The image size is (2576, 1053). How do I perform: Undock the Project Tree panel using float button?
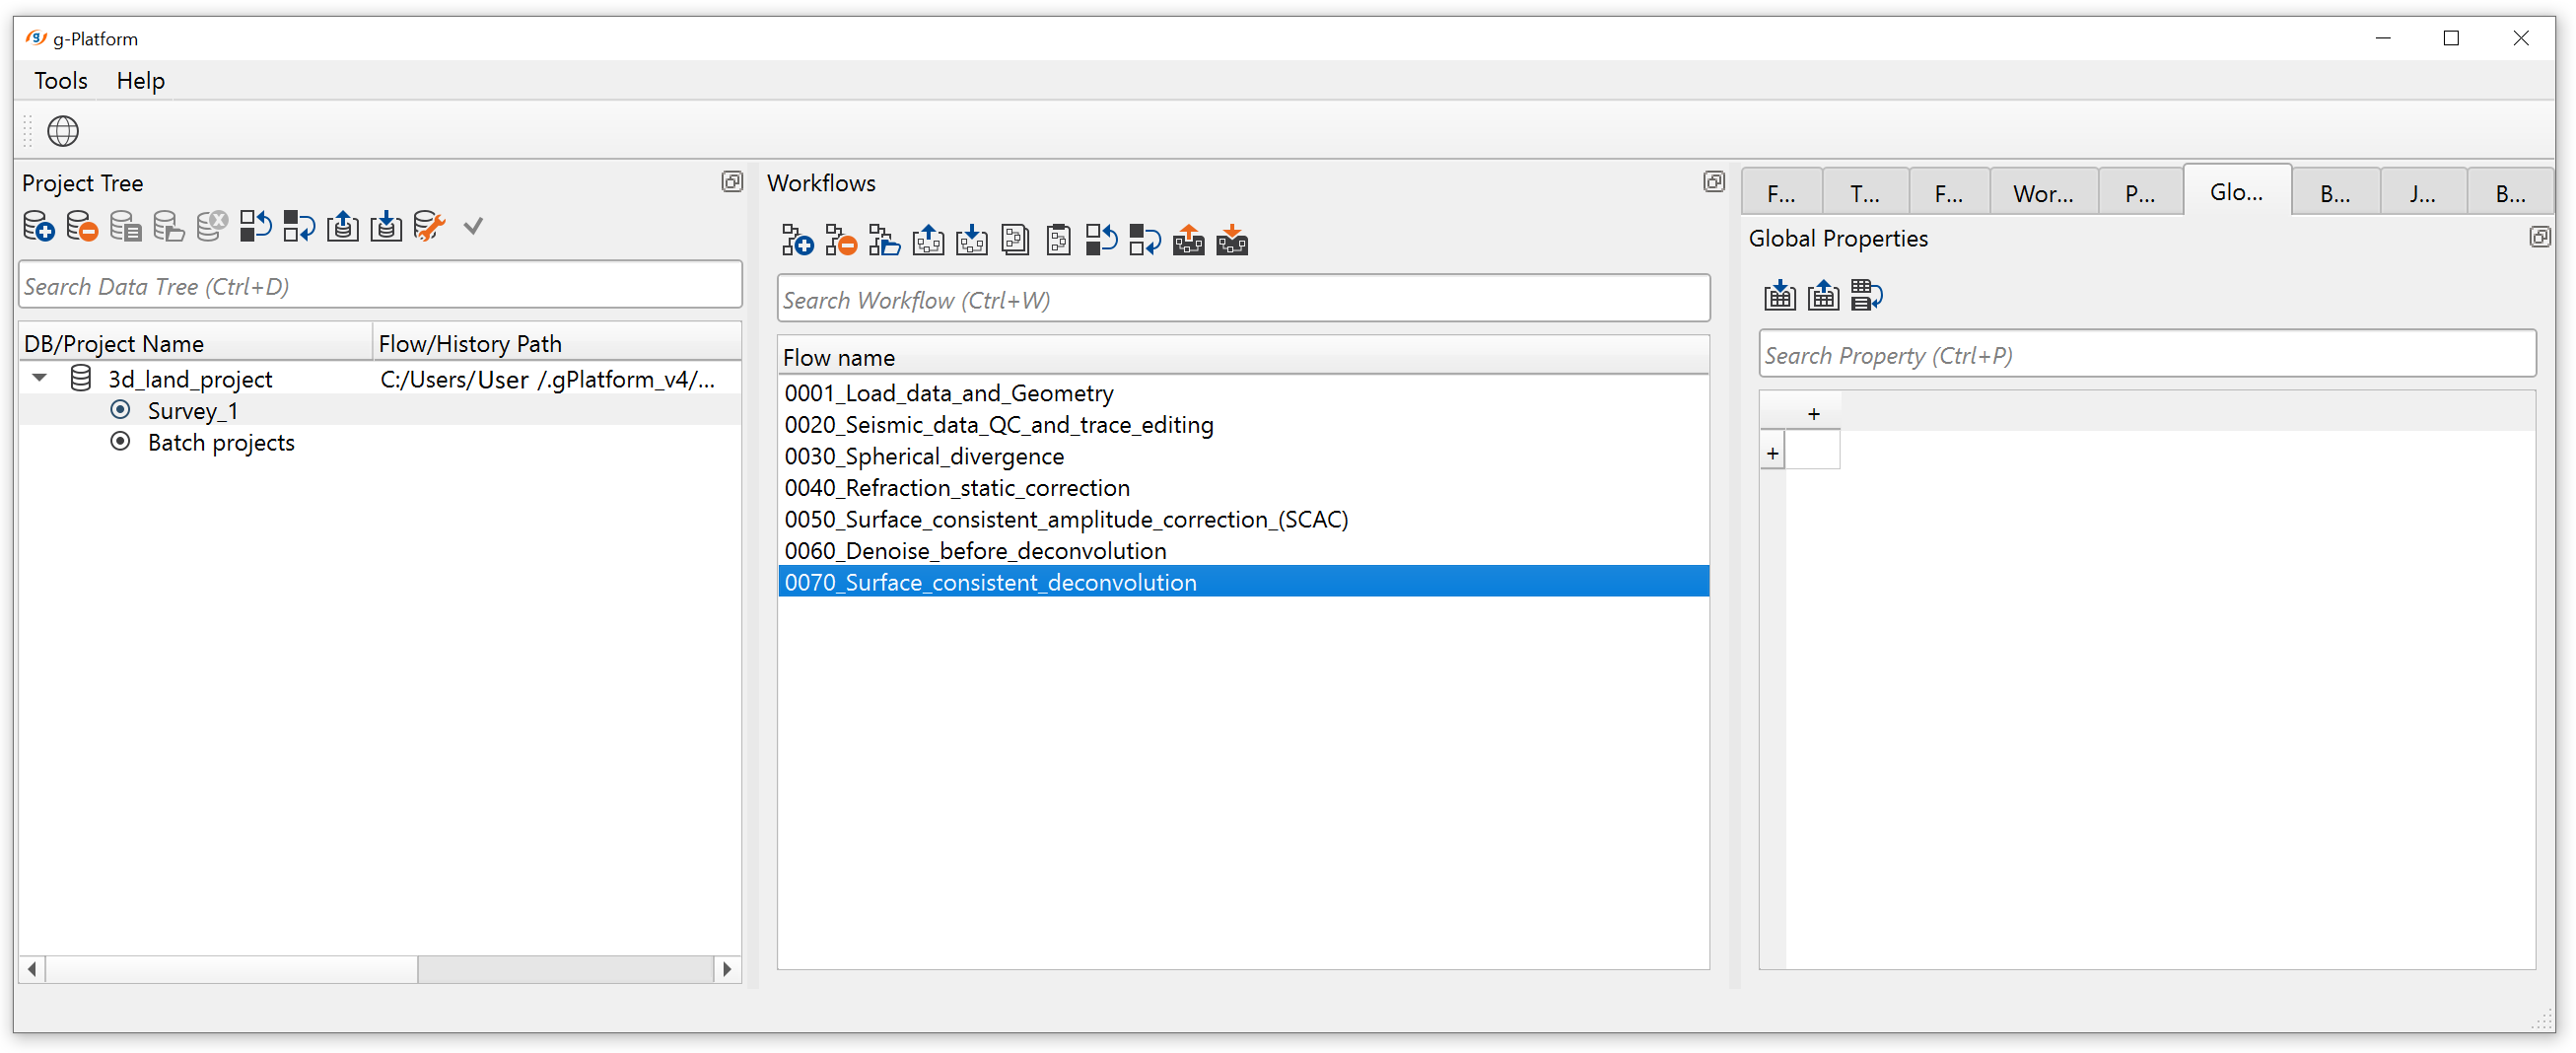[732, 182]
